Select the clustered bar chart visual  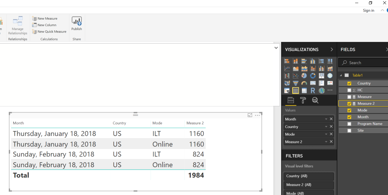point(304,61)
